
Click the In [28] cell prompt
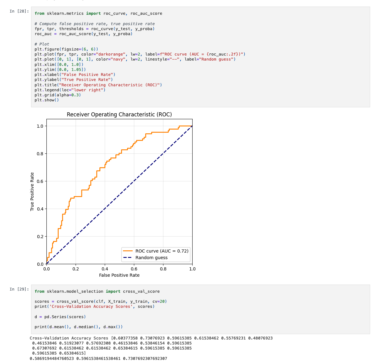pos(19,11)
